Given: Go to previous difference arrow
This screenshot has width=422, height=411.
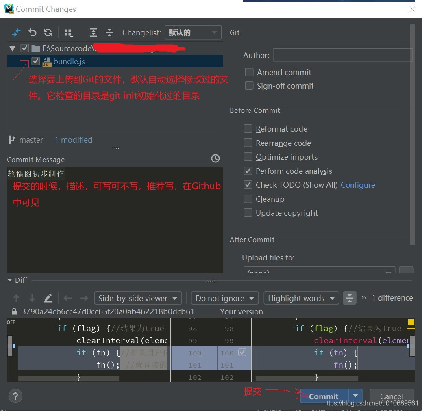Looking at the screenshot, I should (16, 298).
